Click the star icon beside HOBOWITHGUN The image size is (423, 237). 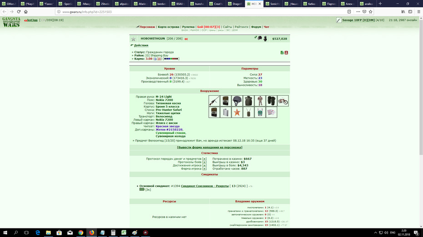[133, 39]
